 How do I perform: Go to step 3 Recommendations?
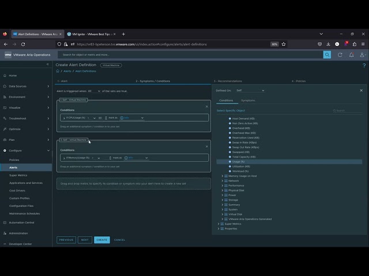[x=228, y=81]
